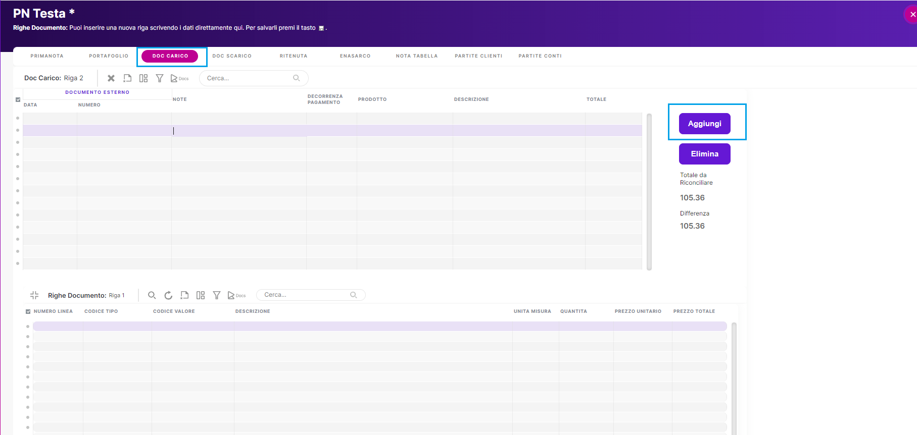Viewport: 917px width, 435px height.
Task: Click the Prodotto column header
Action: [372, 99]
